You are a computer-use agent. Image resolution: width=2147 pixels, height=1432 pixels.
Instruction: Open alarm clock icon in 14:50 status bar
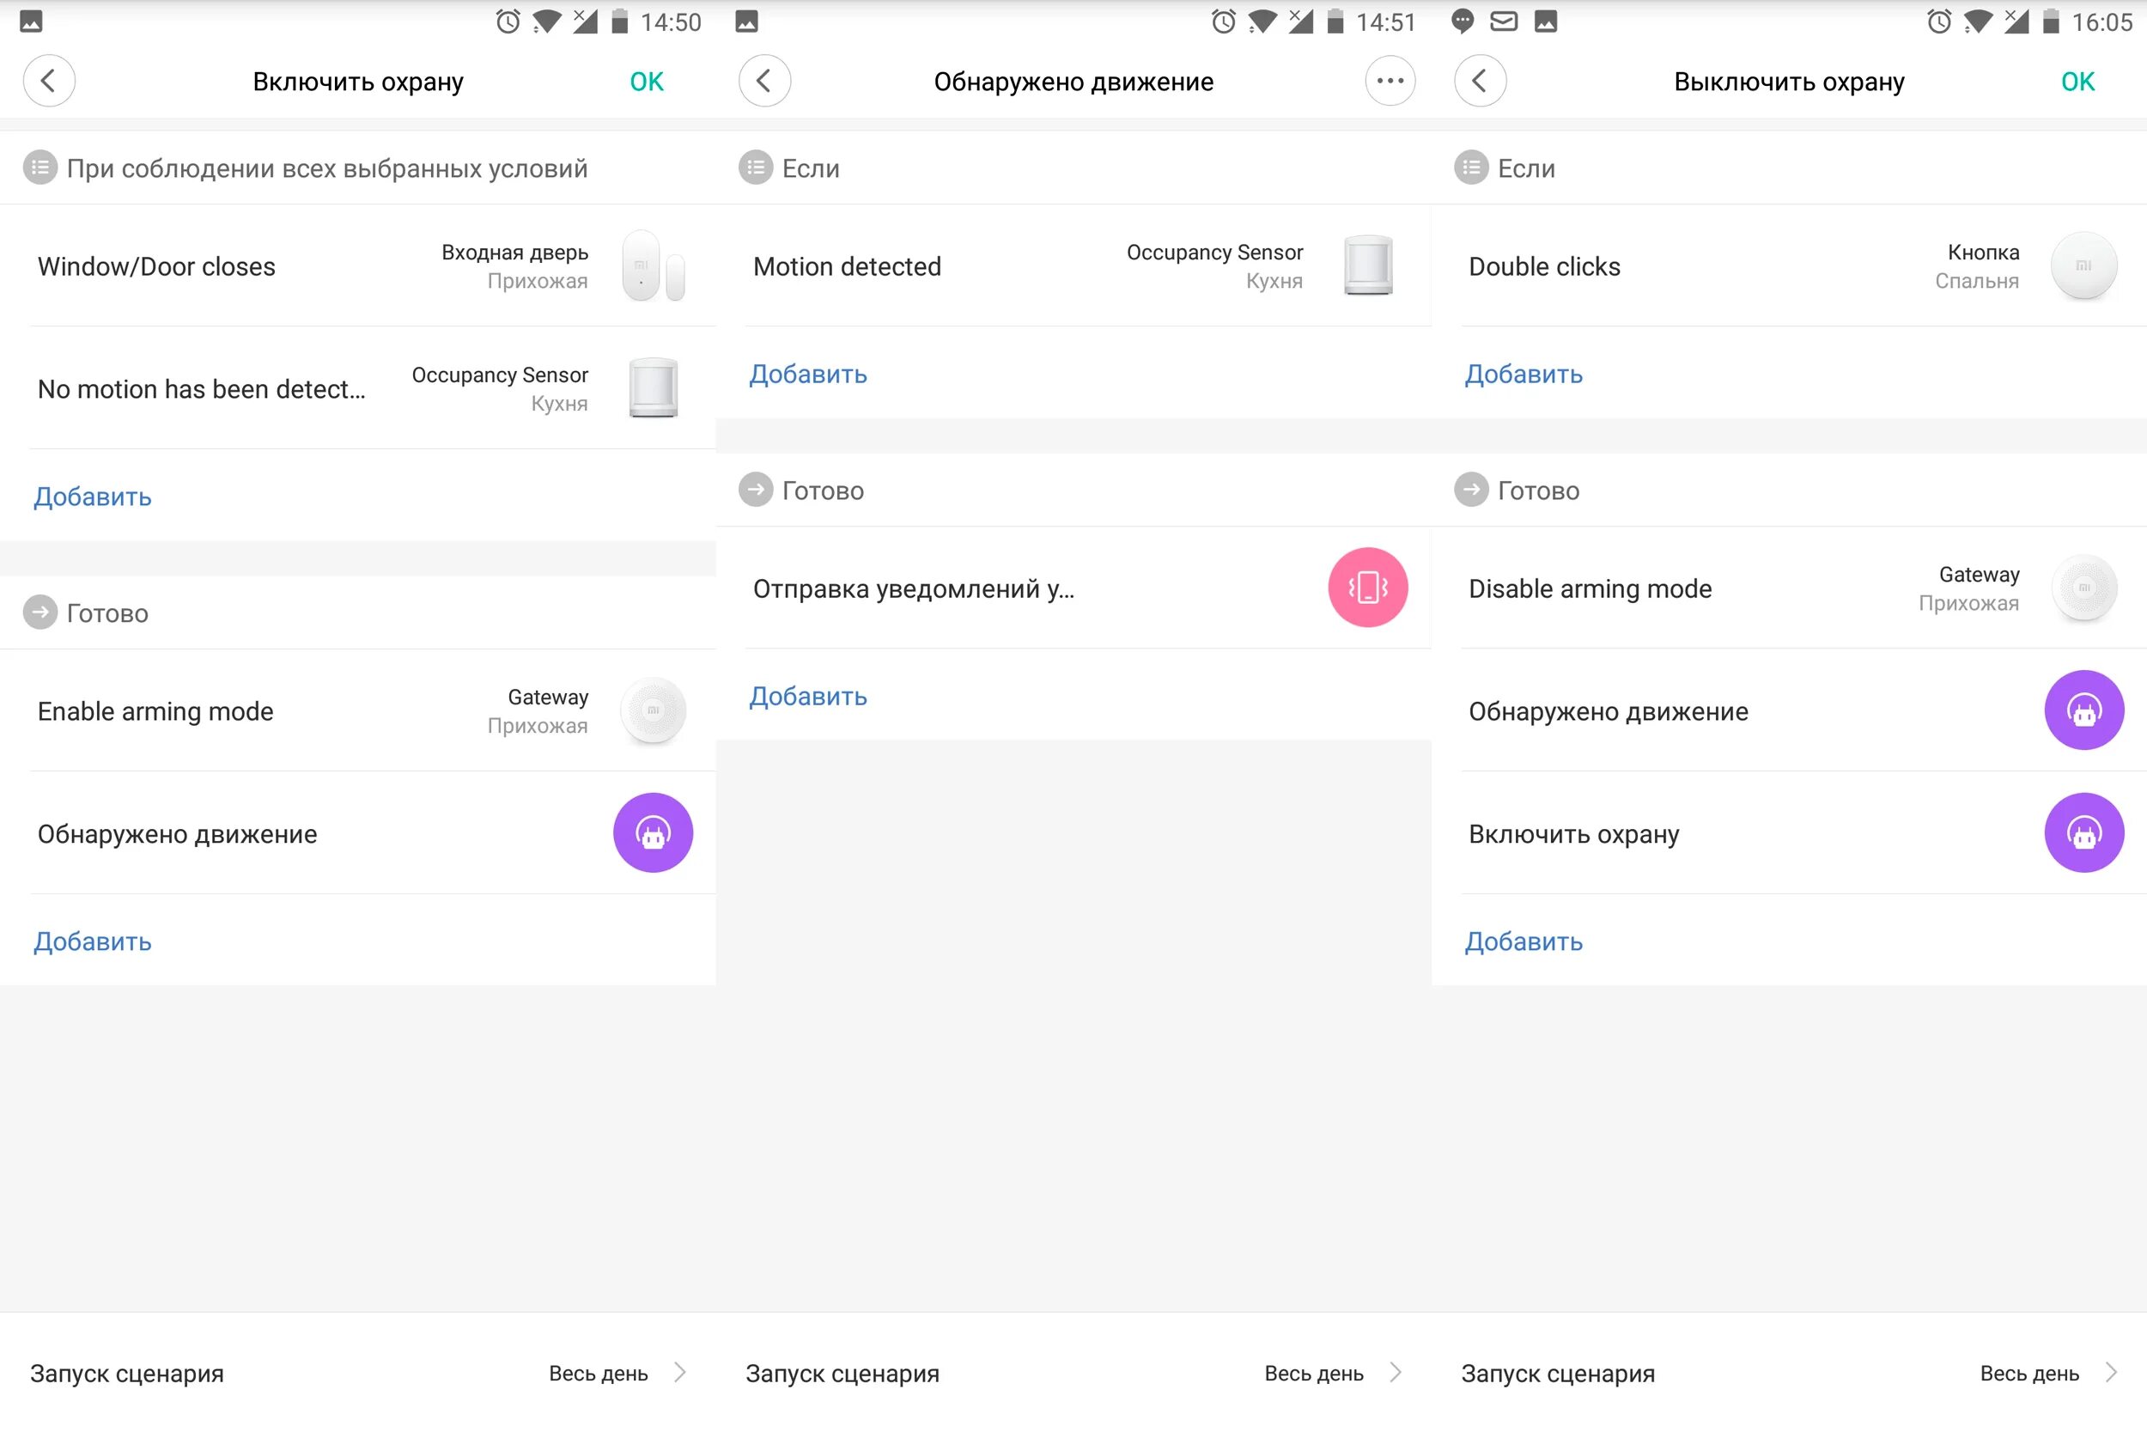pyautogui.click(x=508, y=21)
